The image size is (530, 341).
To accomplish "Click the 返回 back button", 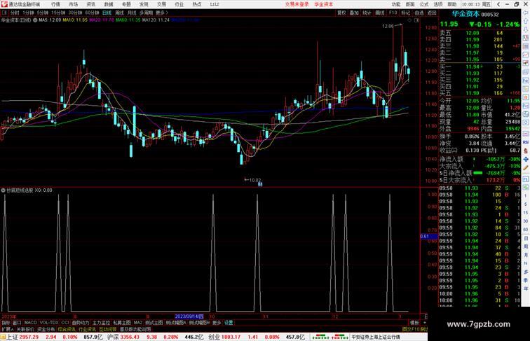I will [x=432, y=13].
